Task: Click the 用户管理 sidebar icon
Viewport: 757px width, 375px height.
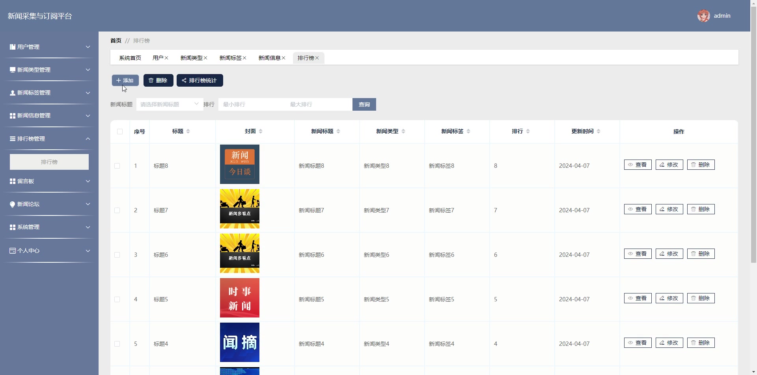Action: [13, 47]
